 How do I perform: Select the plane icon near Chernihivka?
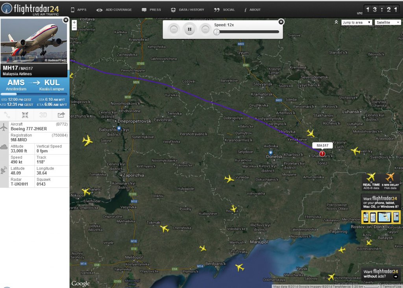tap(165, 229)
